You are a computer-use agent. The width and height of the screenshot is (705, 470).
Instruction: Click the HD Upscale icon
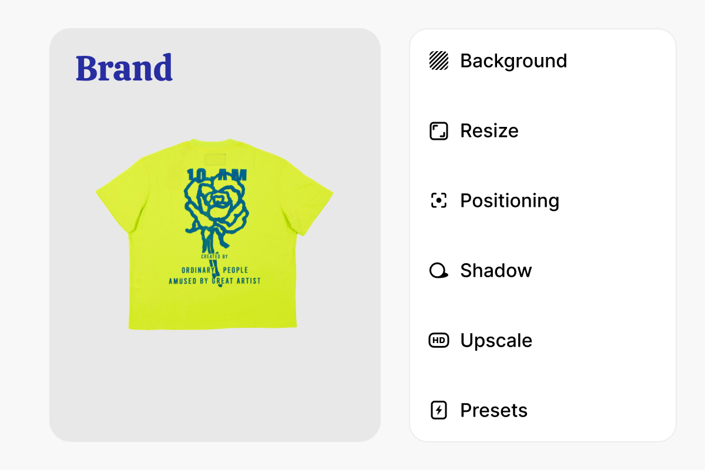439,340
